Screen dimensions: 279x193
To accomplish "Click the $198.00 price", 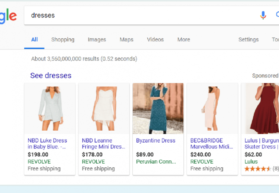I will coord(38,154).
